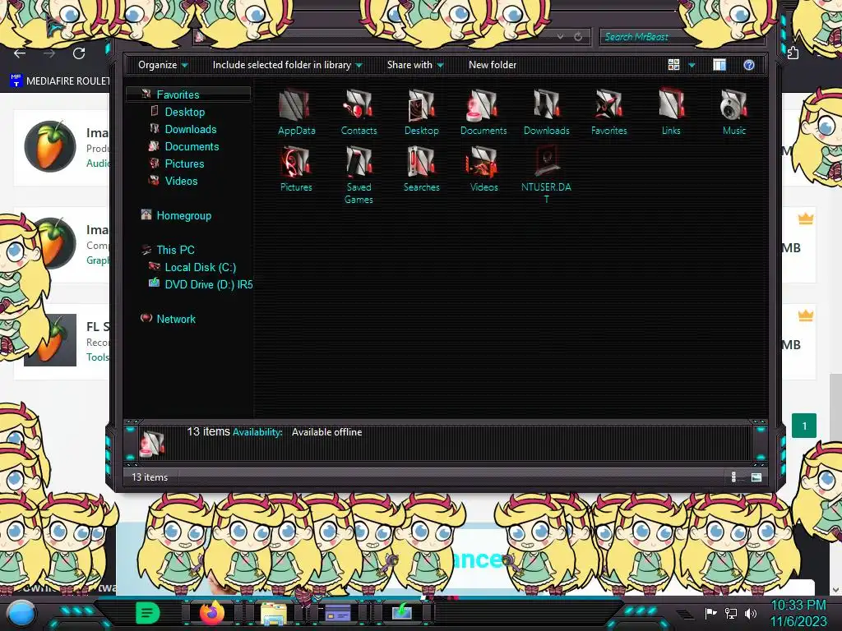Reload the browser page
Screen dimensions: 842x631
[79, 53]
